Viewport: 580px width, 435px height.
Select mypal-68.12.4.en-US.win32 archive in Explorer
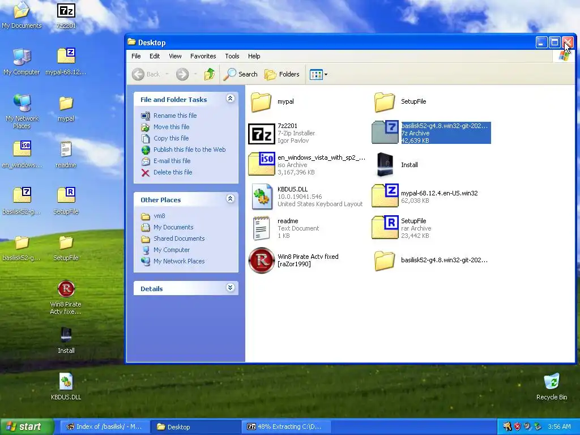[x=425, y=196]
